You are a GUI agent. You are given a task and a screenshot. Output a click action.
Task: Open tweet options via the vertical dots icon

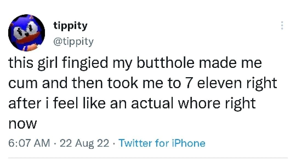[282, 26]
